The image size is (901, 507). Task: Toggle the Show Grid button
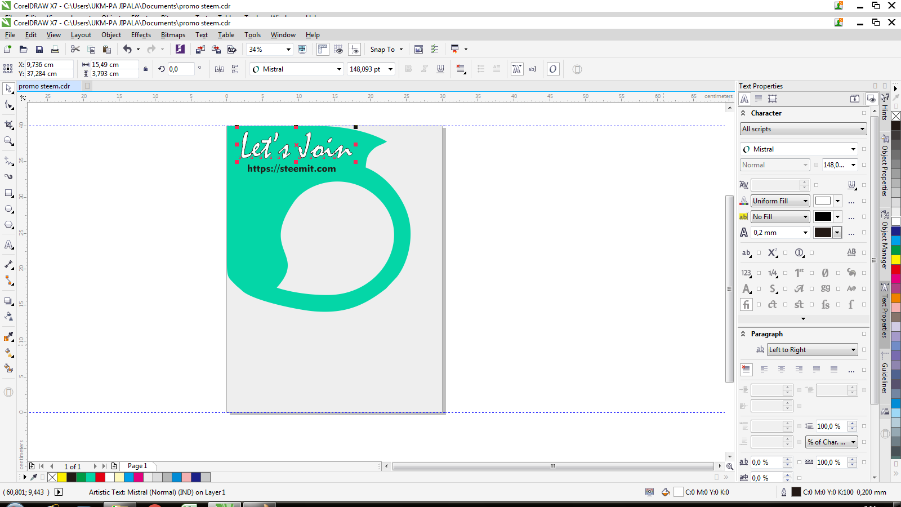click(338, 50)
